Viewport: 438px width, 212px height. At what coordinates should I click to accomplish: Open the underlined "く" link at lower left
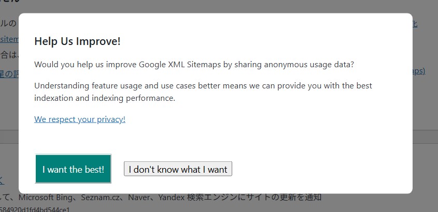point(2,181)
